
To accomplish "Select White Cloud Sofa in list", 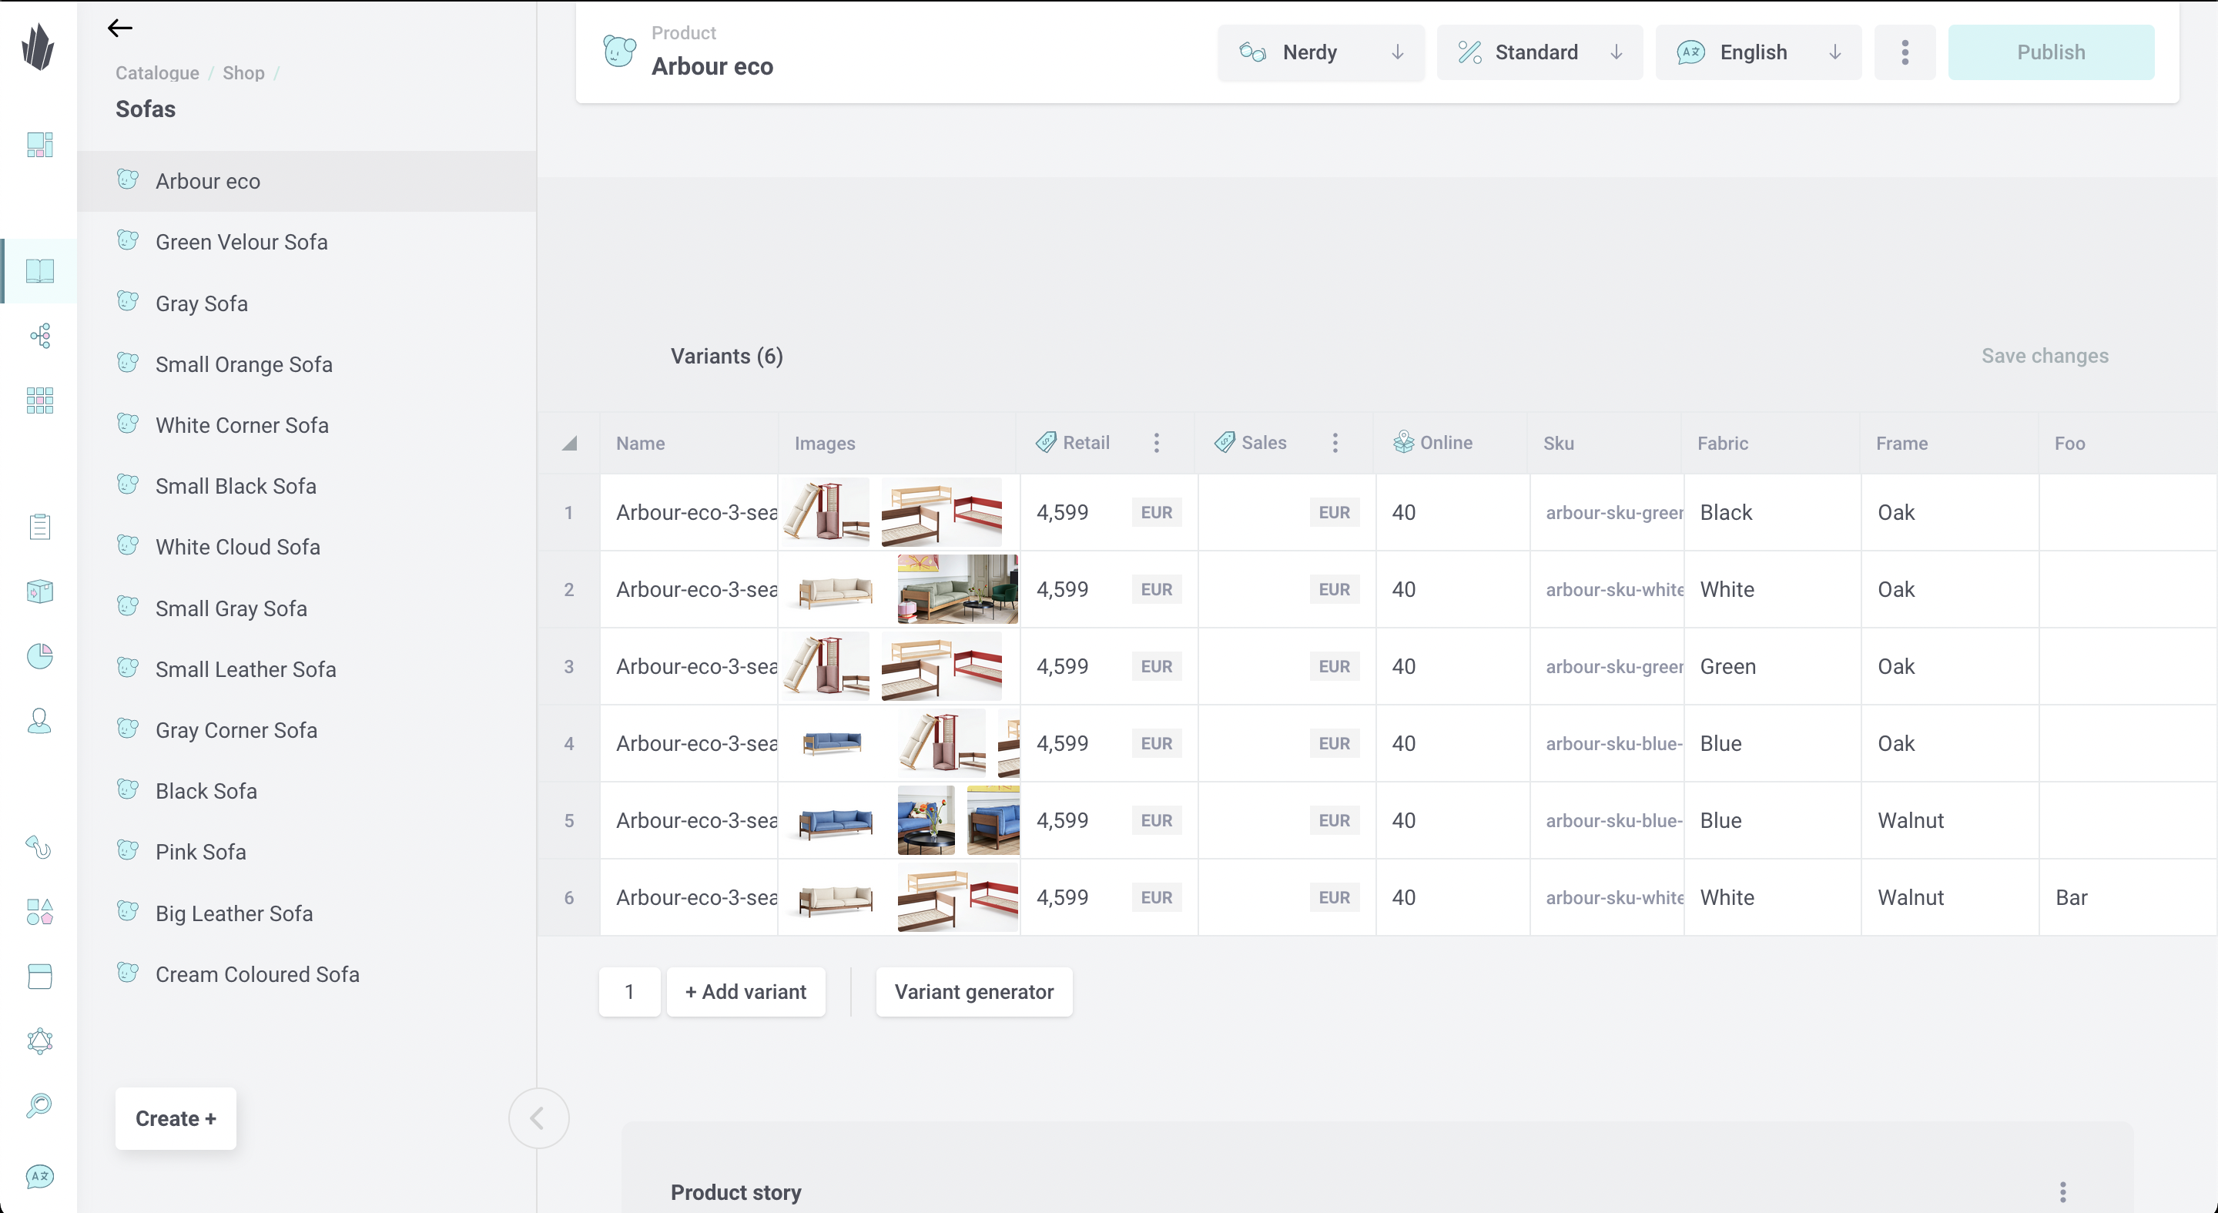I will [x=307, y=547].
